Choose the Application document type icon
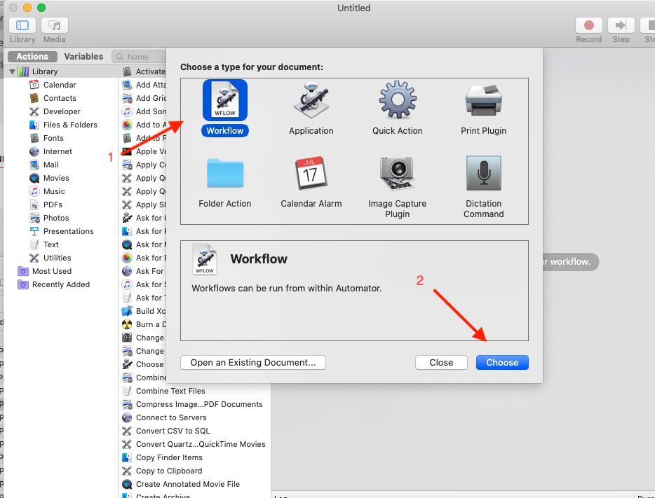655x498 pixels. click(311, 101)
